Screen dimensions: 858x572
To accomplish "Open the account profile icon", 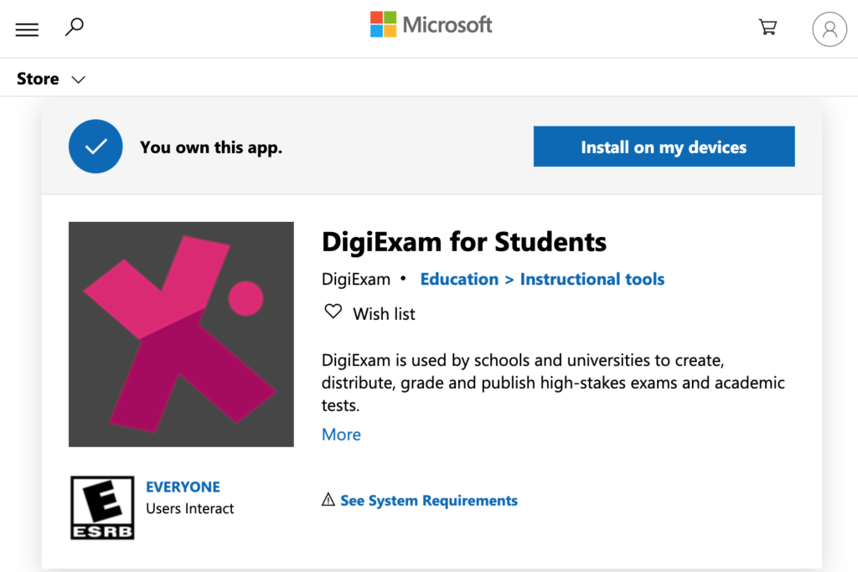I will [x=830, y=29].
